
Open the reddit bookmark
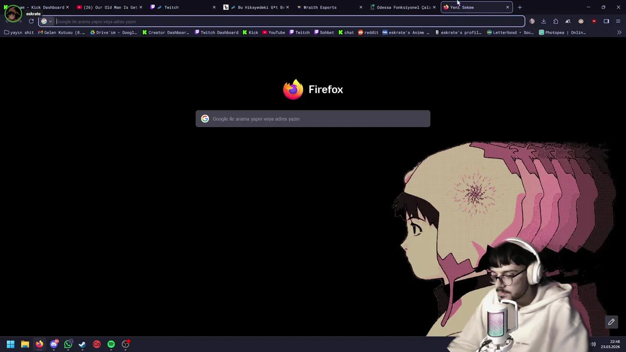(x=368, y=32)
